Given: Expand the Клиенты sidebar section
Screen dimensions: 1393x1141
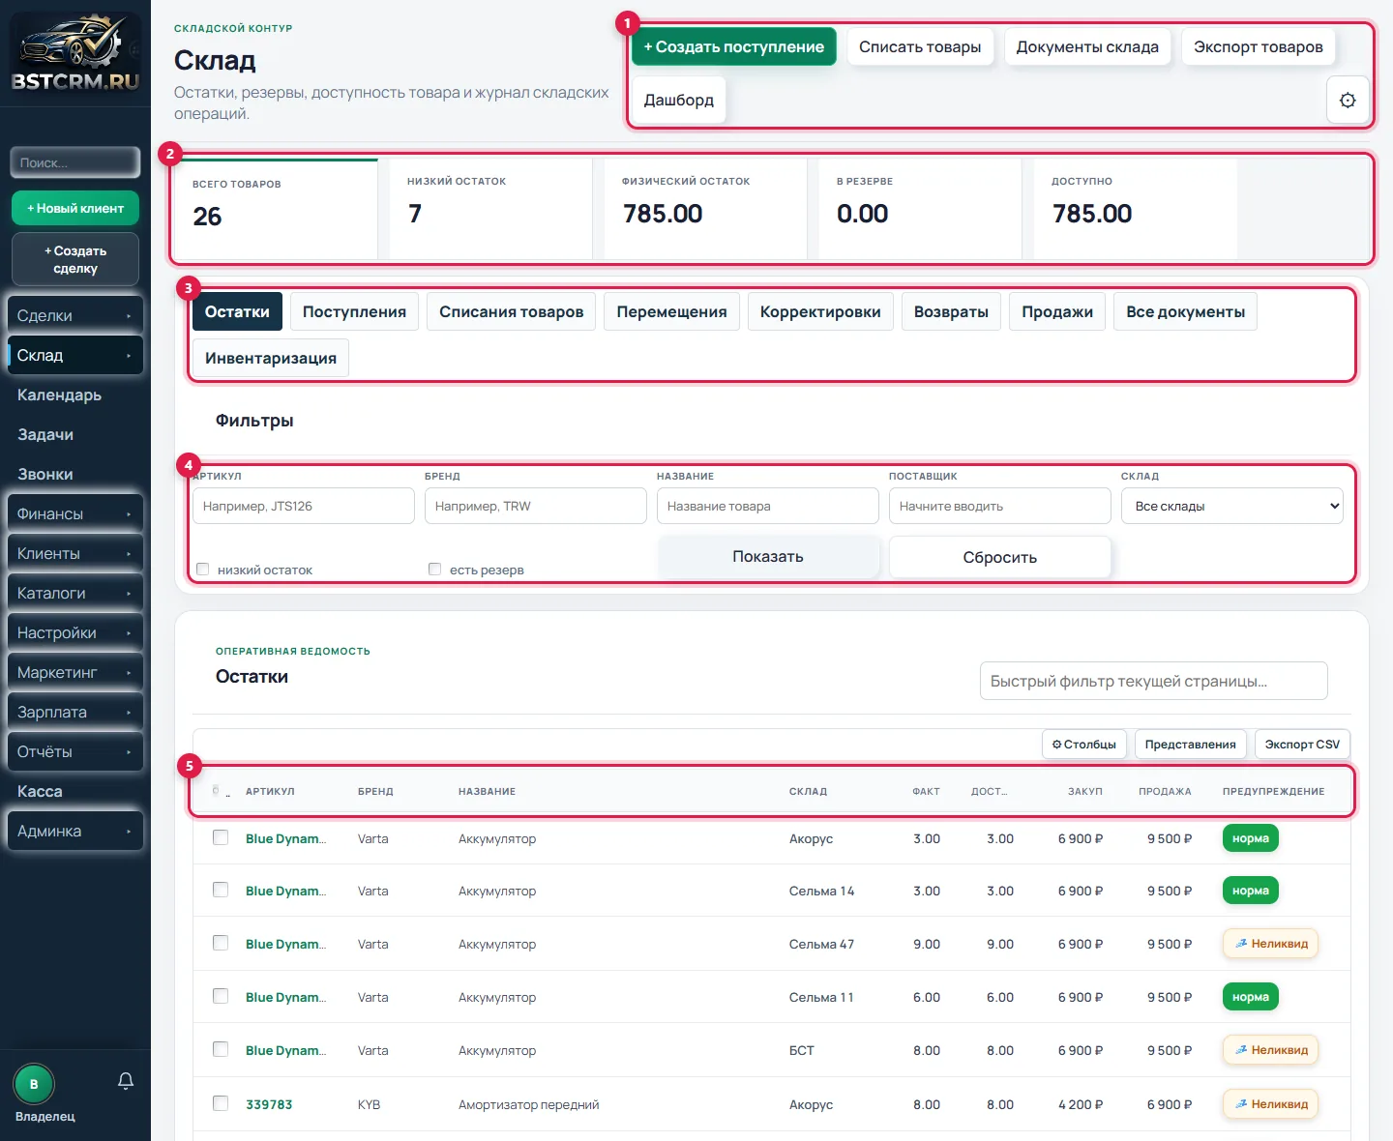Looking at the screenshot, I should pos(74,553).
